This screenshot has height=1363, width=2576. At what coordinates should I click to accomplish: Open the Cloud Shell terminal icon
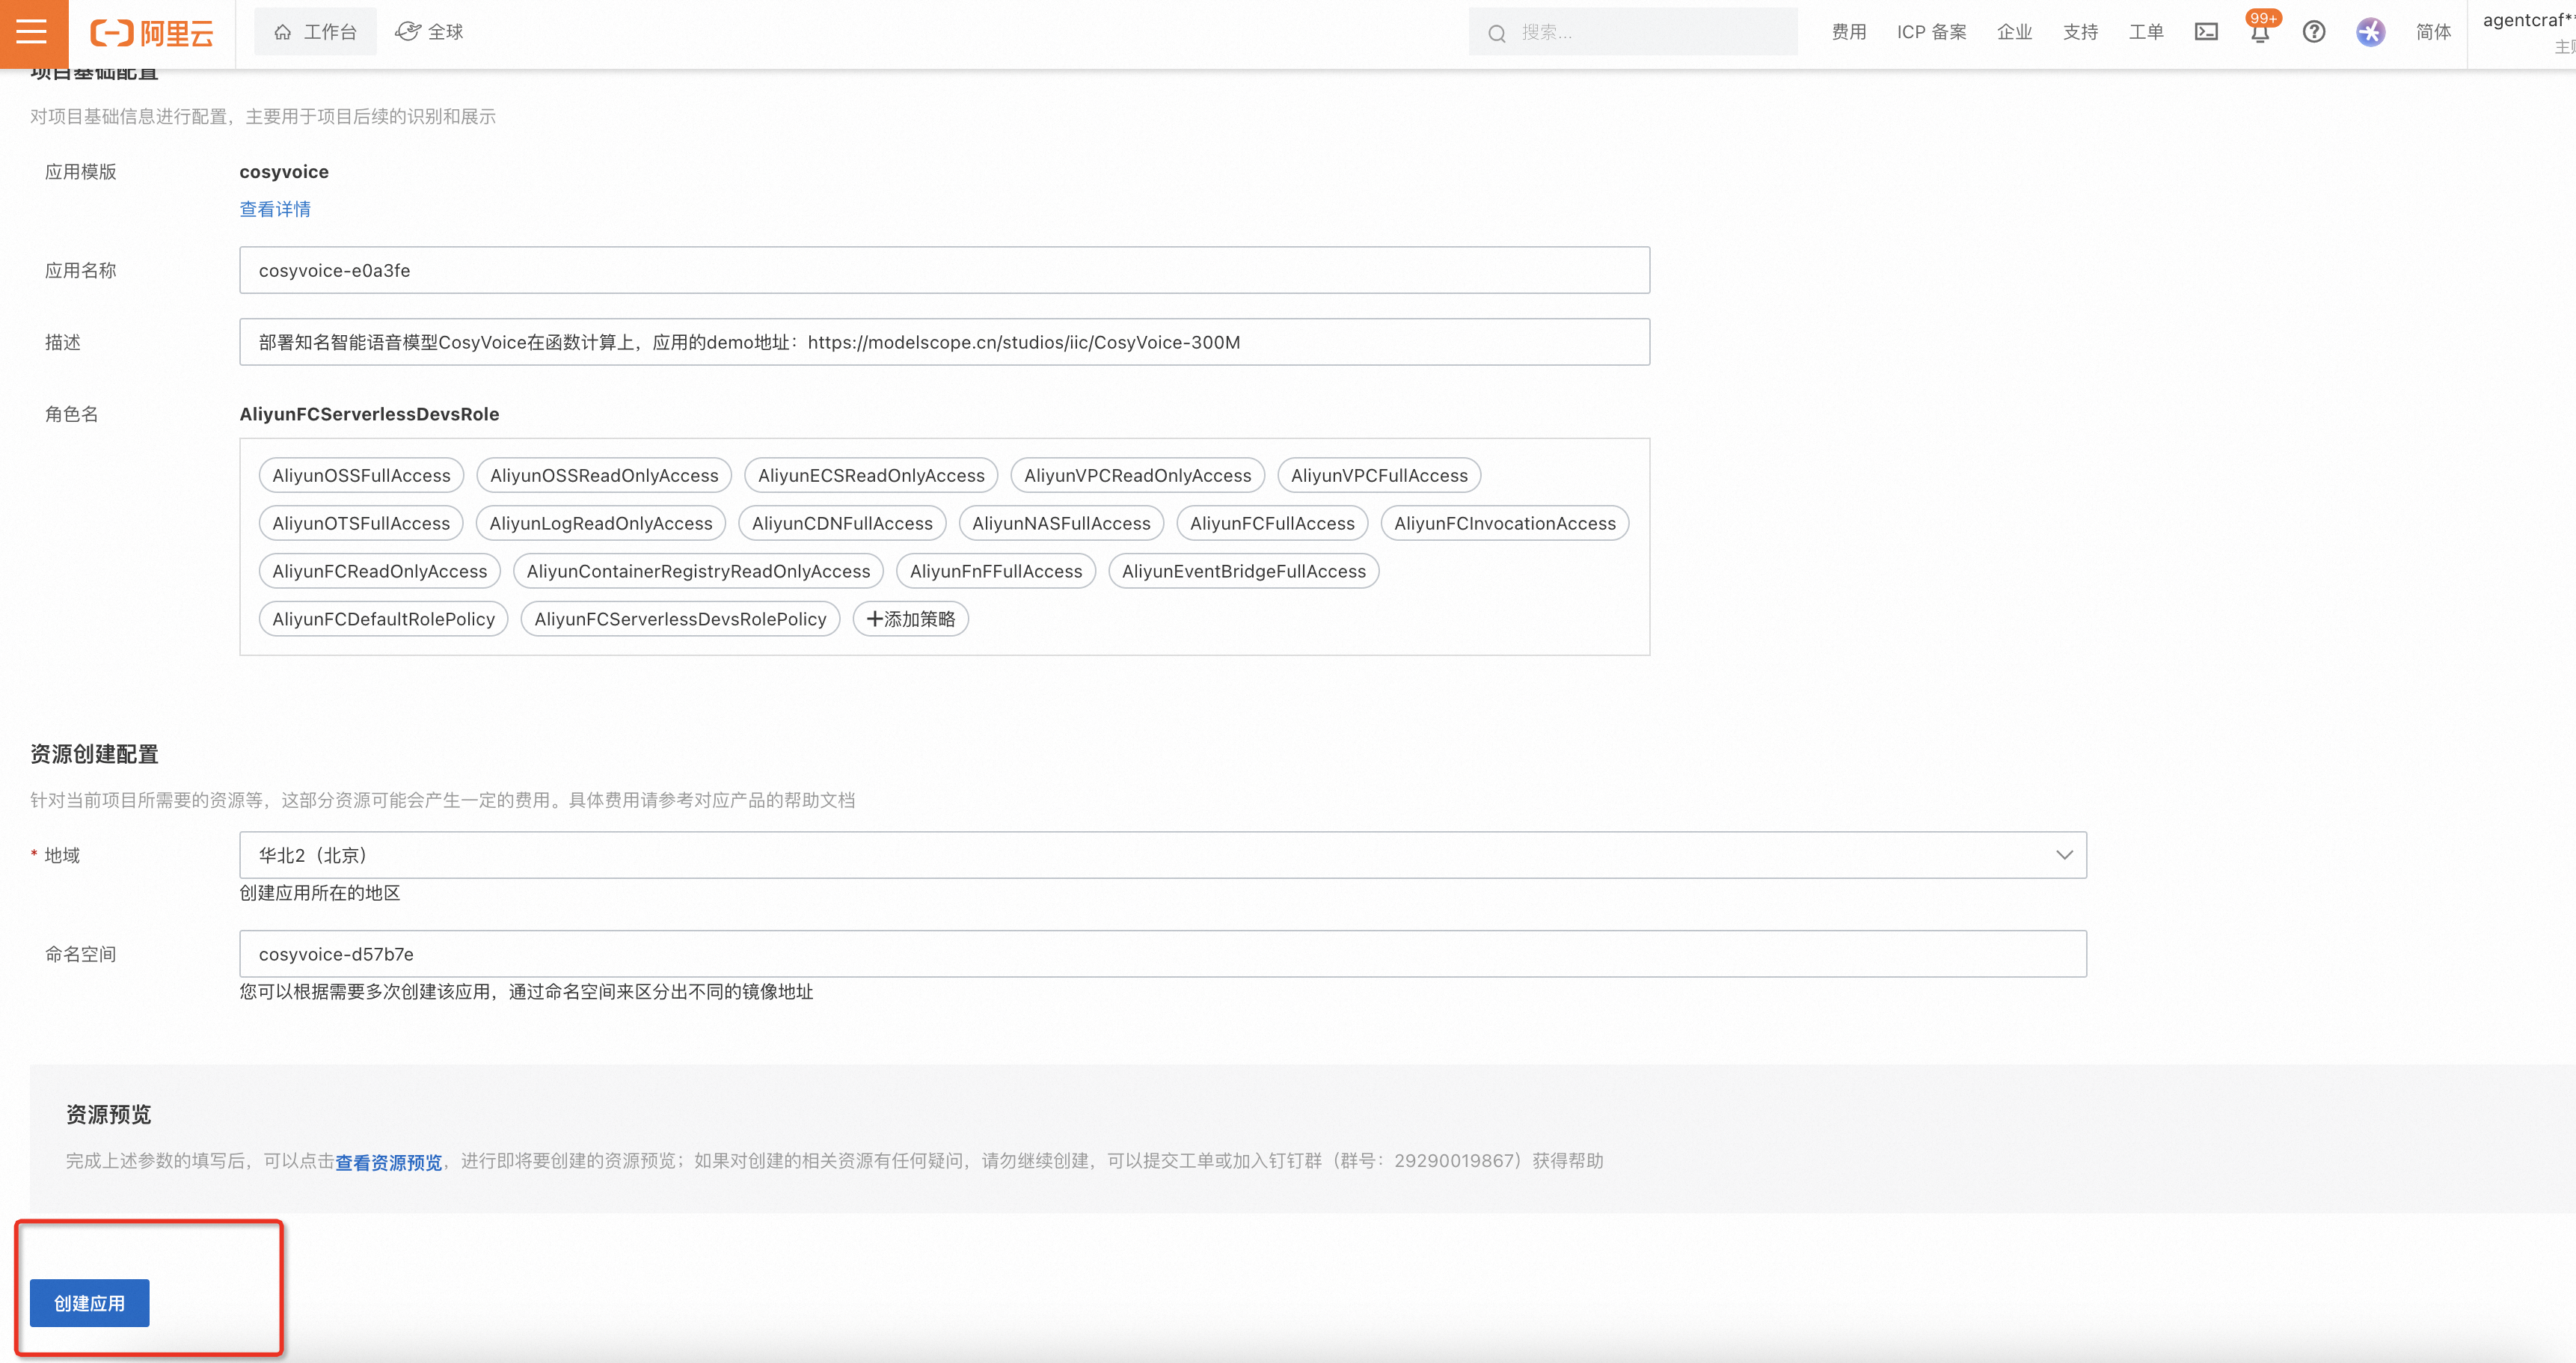pos(2206,31)
